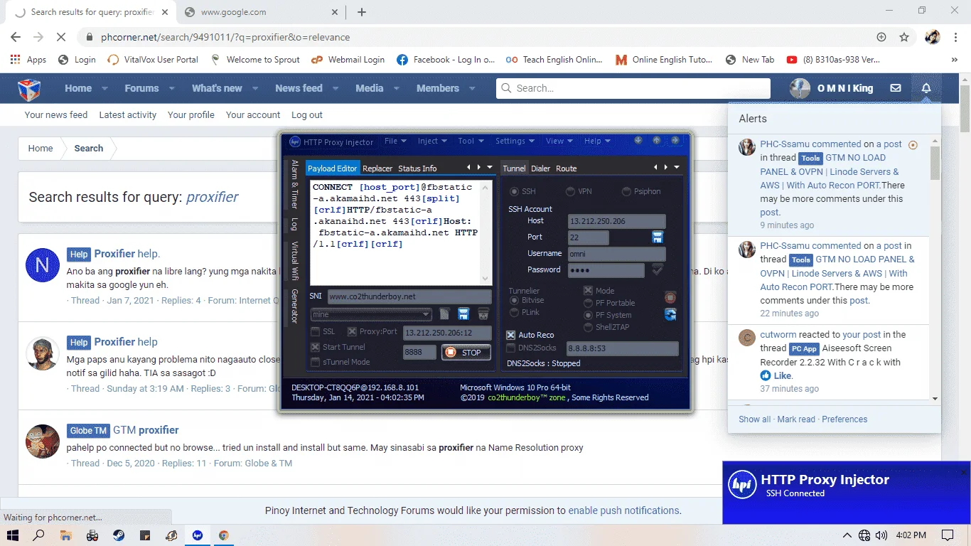Image resolution: width=971 pixels, height=546 pixels.
Task: Open a new Chrome tab with the plus
Action: pyautogui.click(x=362, y=12)
